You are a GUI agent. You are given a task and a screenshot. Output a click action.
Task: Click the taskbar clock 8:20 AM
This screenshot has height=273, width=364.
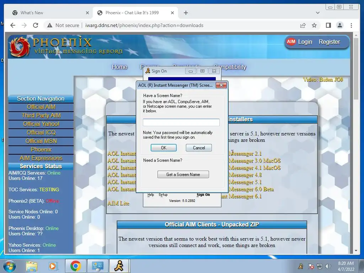click(x=346, y=263)
